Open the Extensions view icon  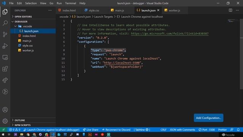tap(5, 69)
